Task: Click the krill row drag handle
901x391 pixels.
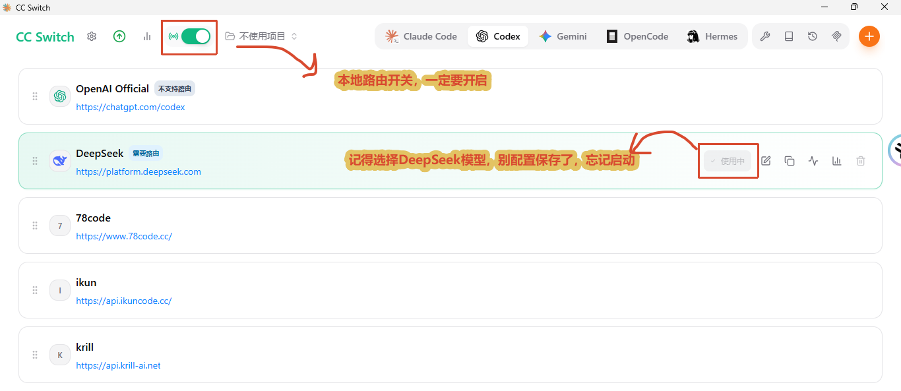Action: click(35, 355)
